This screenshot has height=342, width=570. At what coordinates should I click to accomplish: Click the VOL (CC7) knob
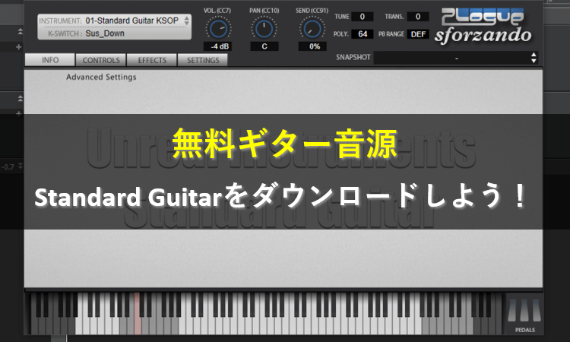(220, 29)
